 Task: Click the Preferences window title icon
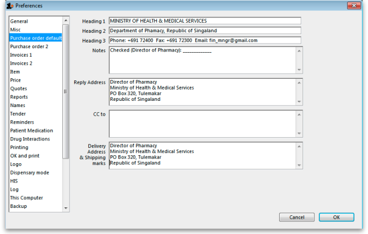(x=10, y=6)
